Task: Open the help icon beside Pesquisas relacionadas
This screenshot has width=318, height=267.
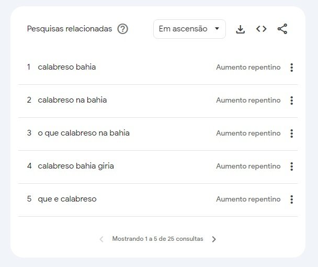Action: coord(123,29)
